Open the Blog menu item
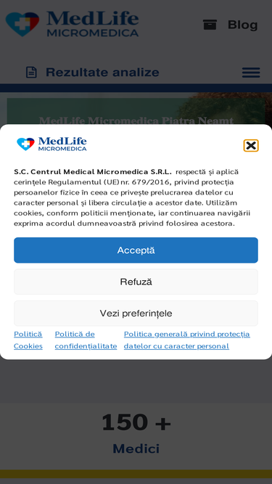Viewport: 272px width, 484px height. coord(242,25)
